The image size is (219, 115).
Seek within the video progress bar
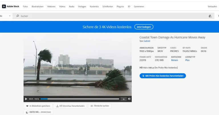point(80,99)
